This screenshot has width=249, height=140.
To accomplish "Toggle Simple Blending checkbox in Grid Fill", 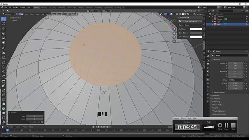I will tap(42, 122).
